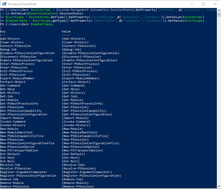Screen dimensions: 221x189
Task: Click the 'Value' column header
Action: pyautogui.click(x=66, y=31)
